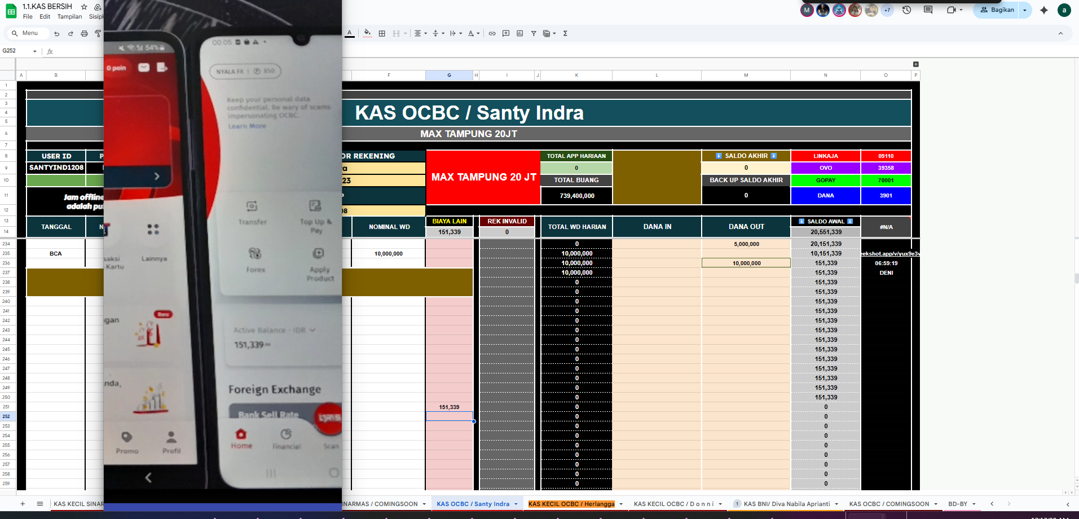Open the eekshot.app link in column O
Image resolution: width=1079 pixels, height=519 pixels.
[x=889, y=254]
